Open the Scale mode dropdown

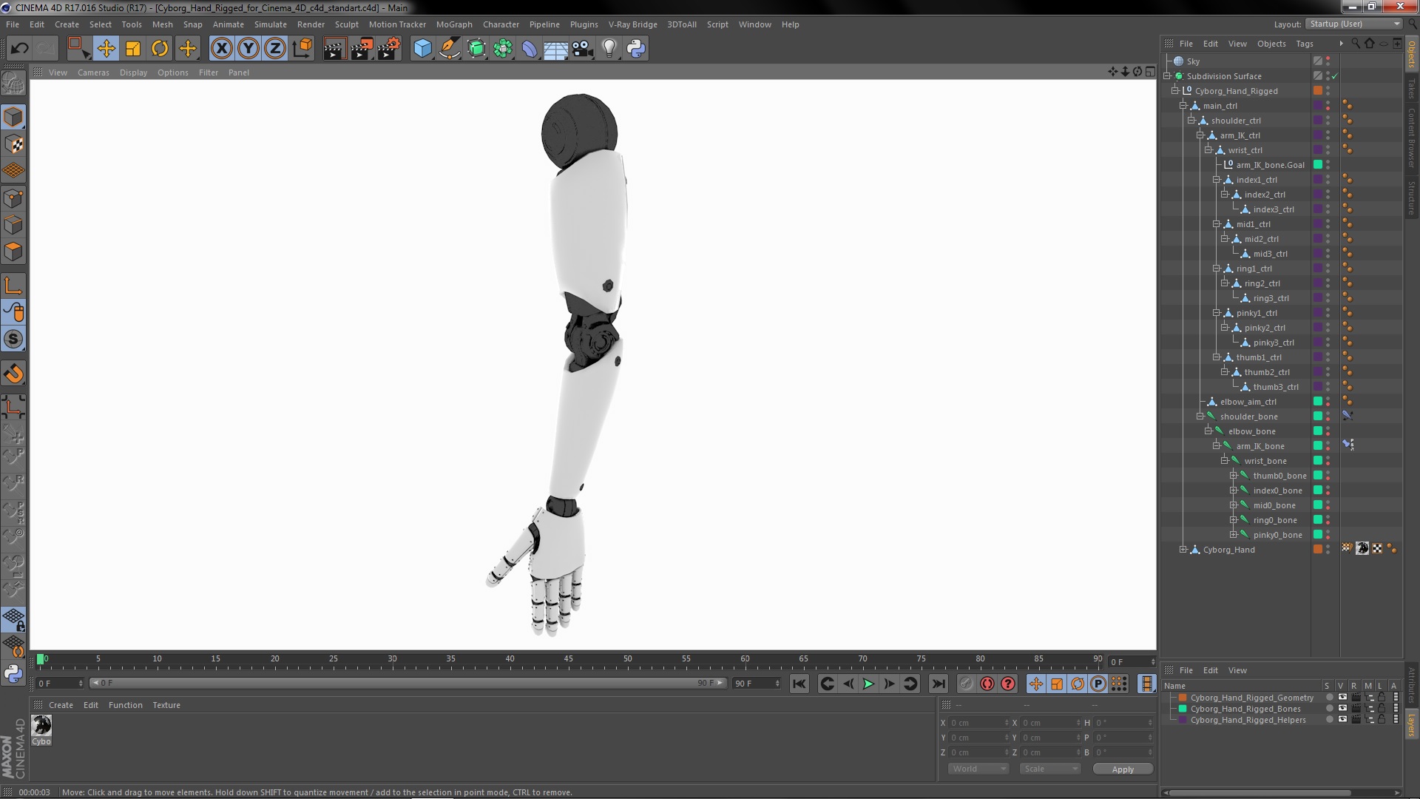coord(1049,769)
